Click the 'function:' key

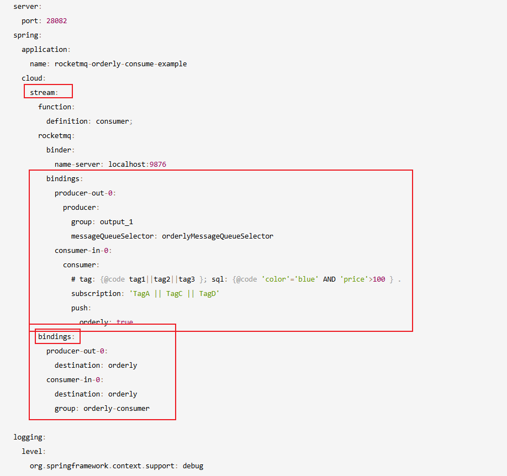click(56, 107)
